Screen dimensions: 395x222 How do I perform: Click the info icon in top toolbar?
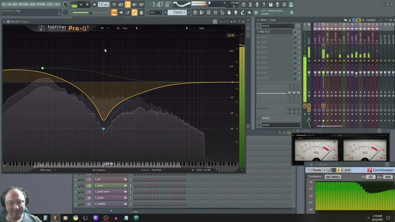point(284,4)
